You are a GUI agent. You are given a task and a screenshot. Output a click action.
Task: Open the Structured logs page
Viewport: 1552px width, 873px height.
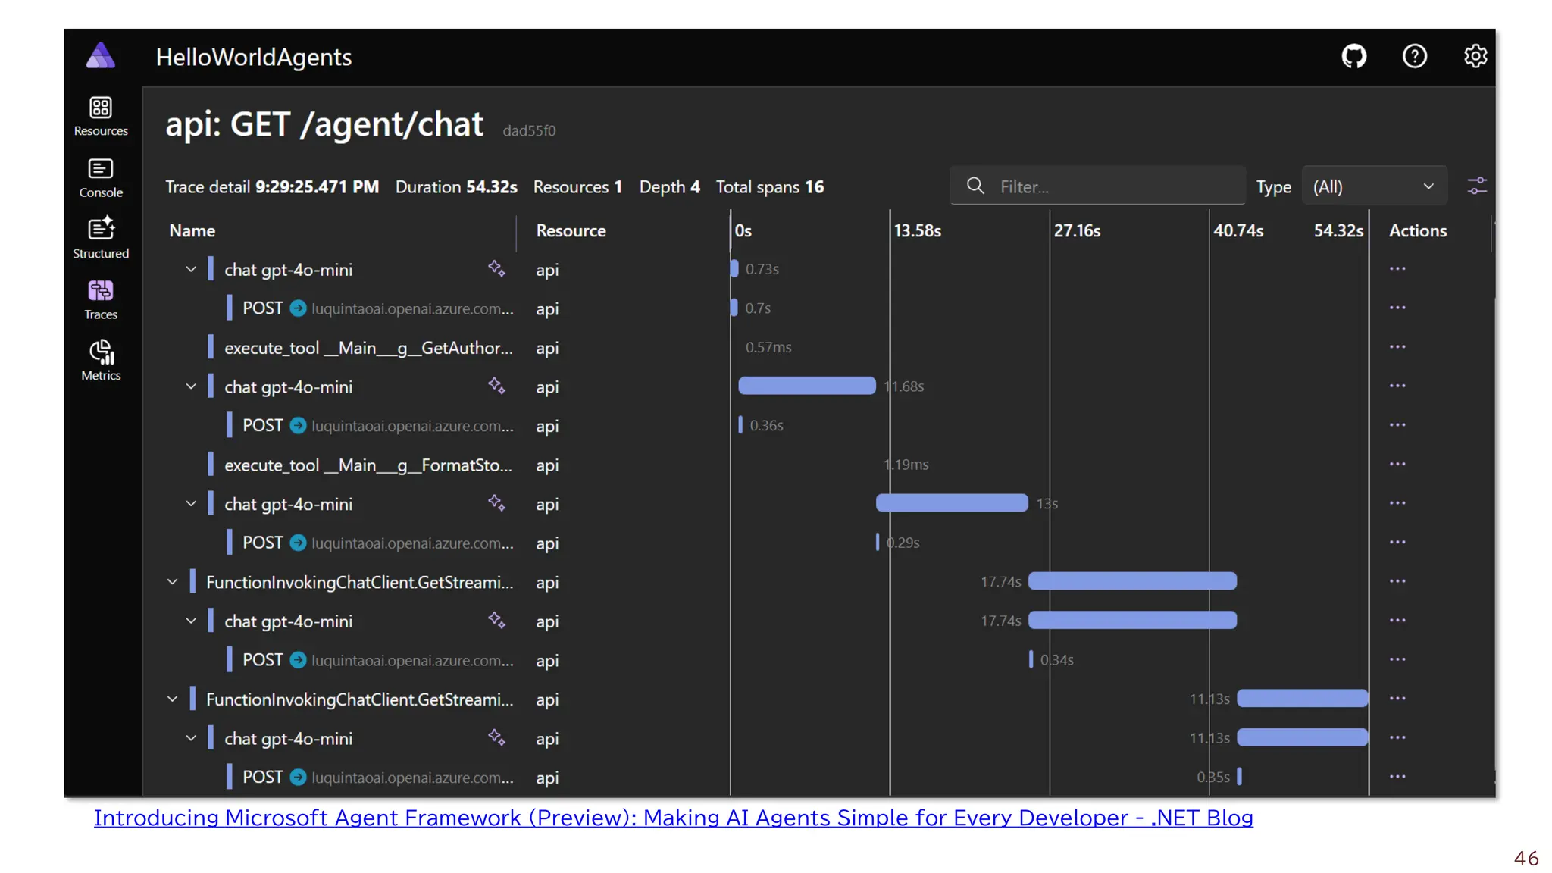click(101, 239)
